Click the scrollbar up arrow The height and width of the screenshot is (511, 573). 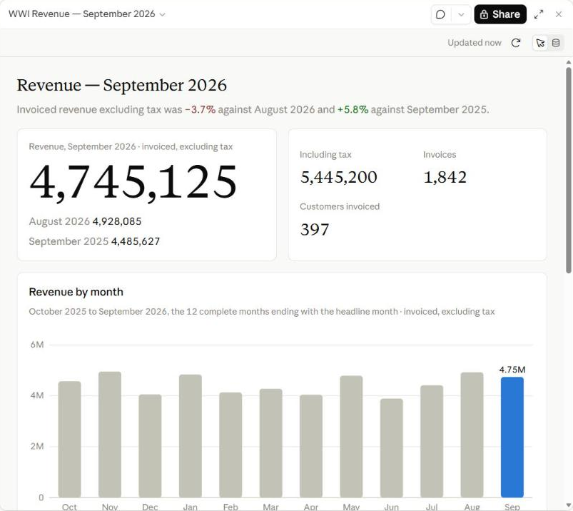click(569, 63)
